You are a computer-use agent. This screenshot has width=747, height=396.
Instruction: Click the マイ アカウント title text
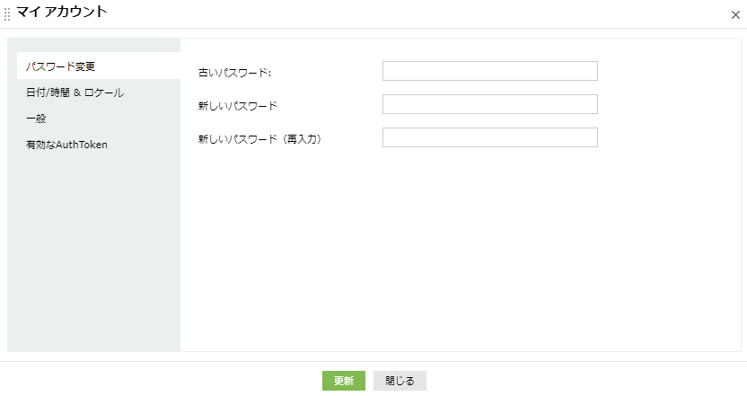tap(62, 13)
